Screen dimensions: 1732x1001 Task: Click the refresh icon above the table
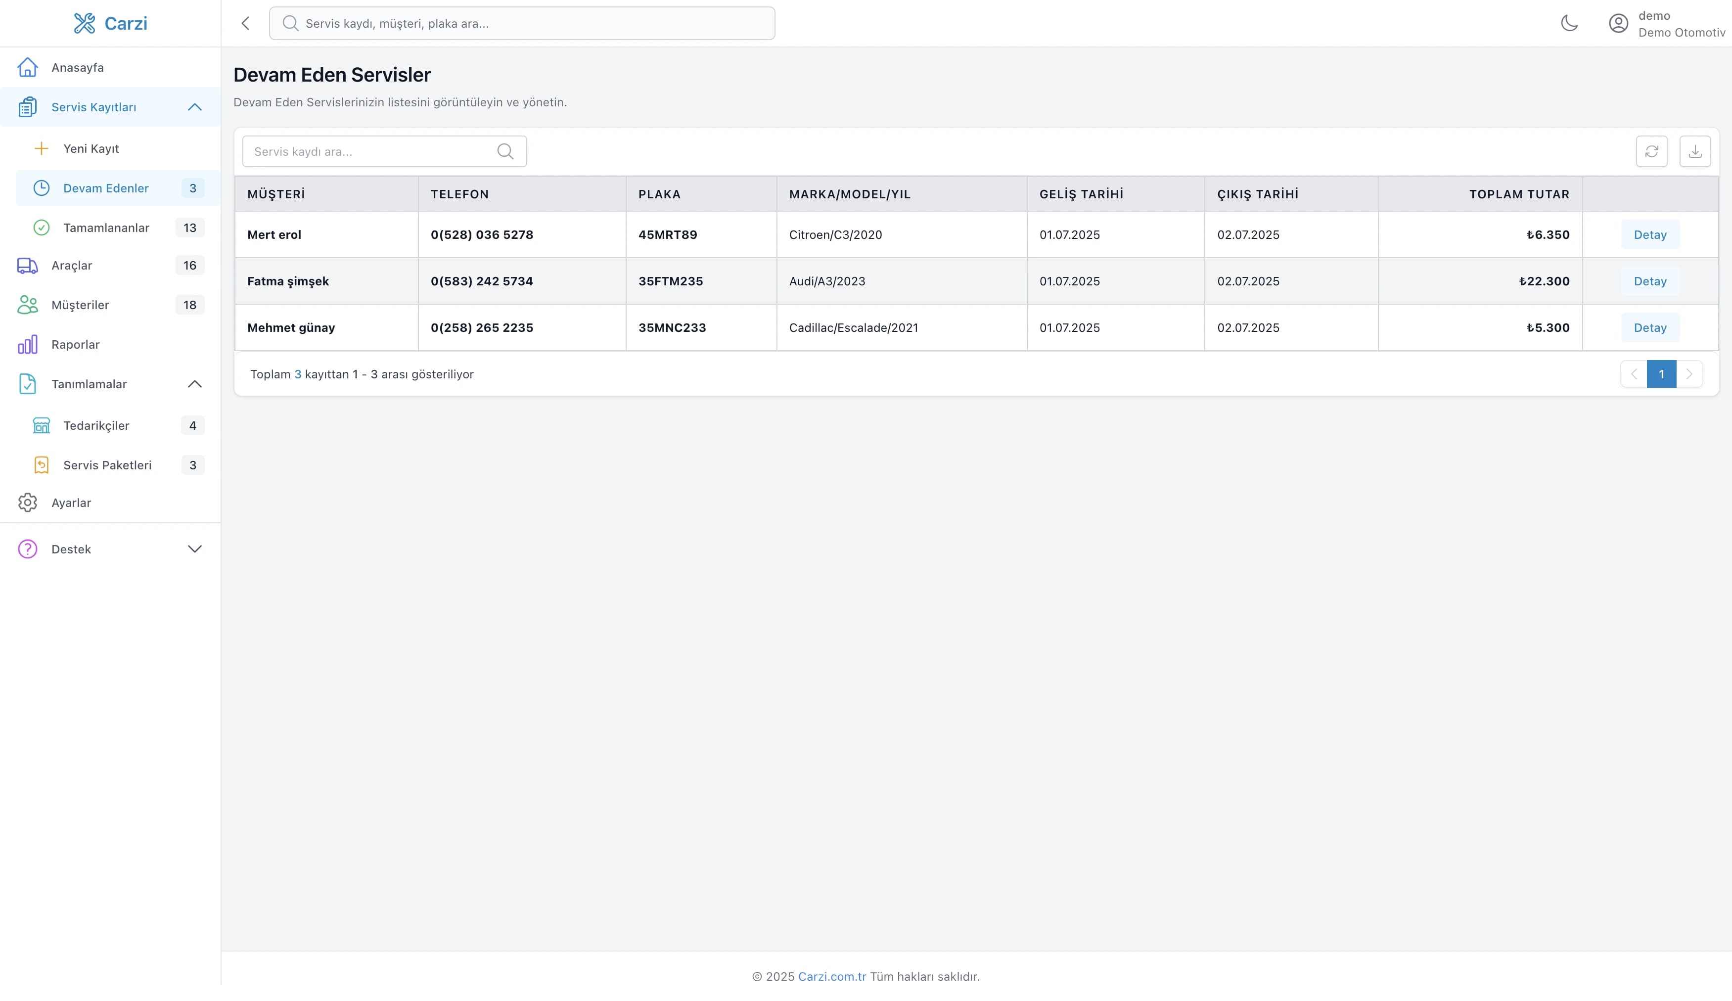tap(1651, 151)
